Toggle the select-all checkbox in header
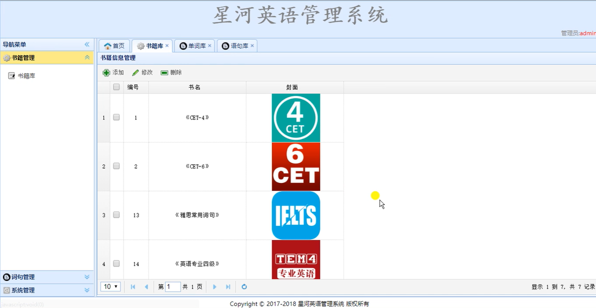Image resolution: width=596 pixels, height=308 pixels. pos(116,87)
